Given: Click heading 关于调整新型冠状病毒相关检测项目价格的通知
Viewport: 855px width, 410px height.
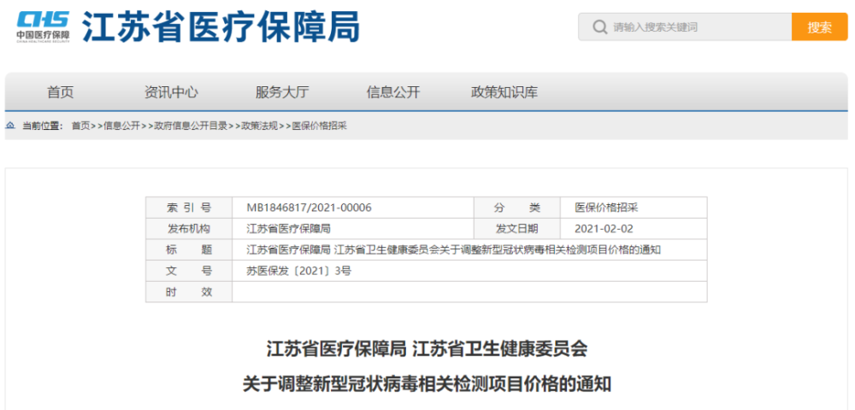Looking at the screenshot, I should tap(427, 385).
